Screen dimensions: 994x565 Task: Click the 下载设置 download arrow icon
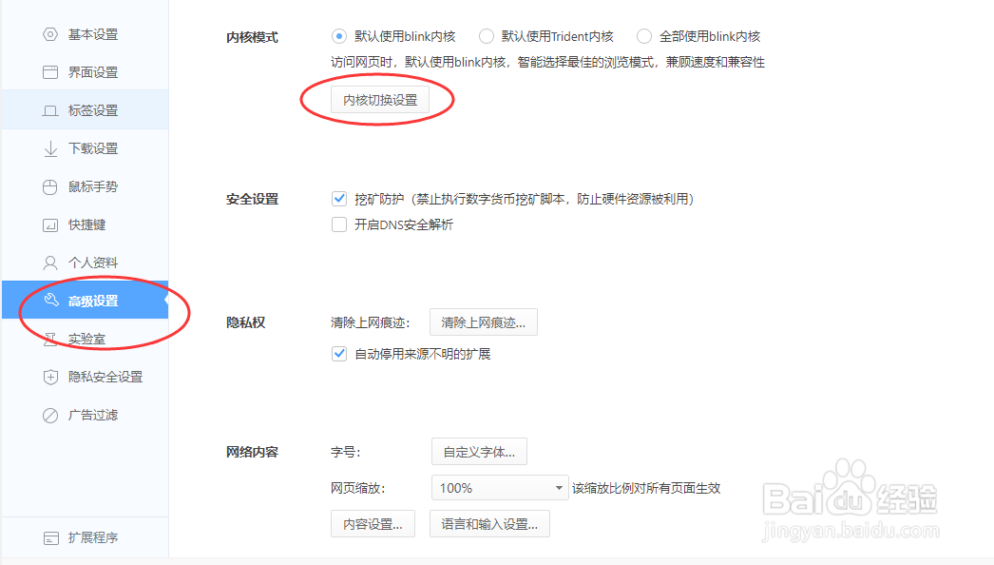pos(50,148)
